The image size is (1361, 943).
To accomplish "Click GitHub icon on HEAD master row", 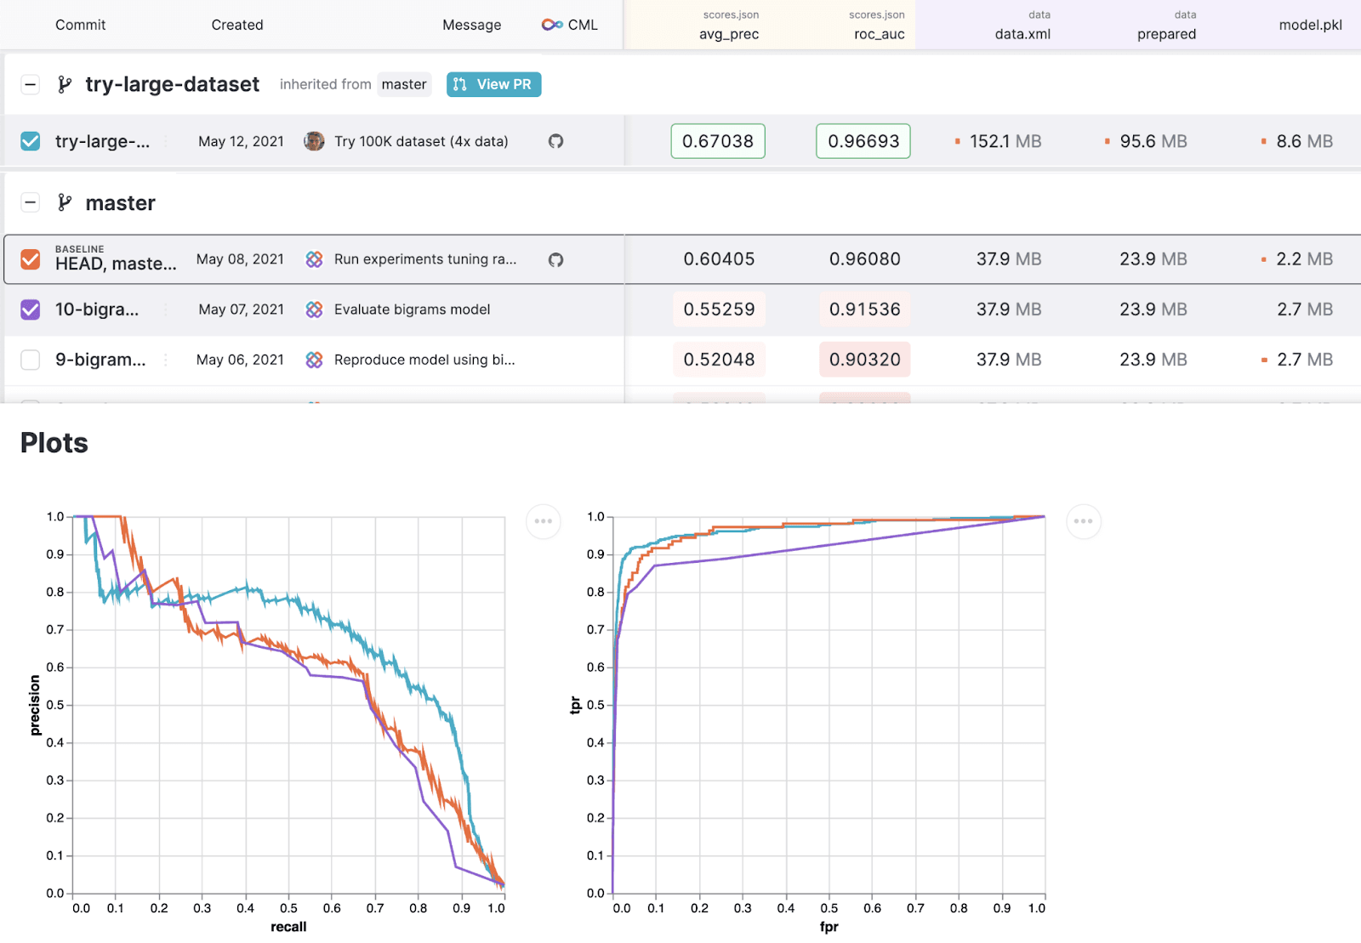I will pos(555,259).
